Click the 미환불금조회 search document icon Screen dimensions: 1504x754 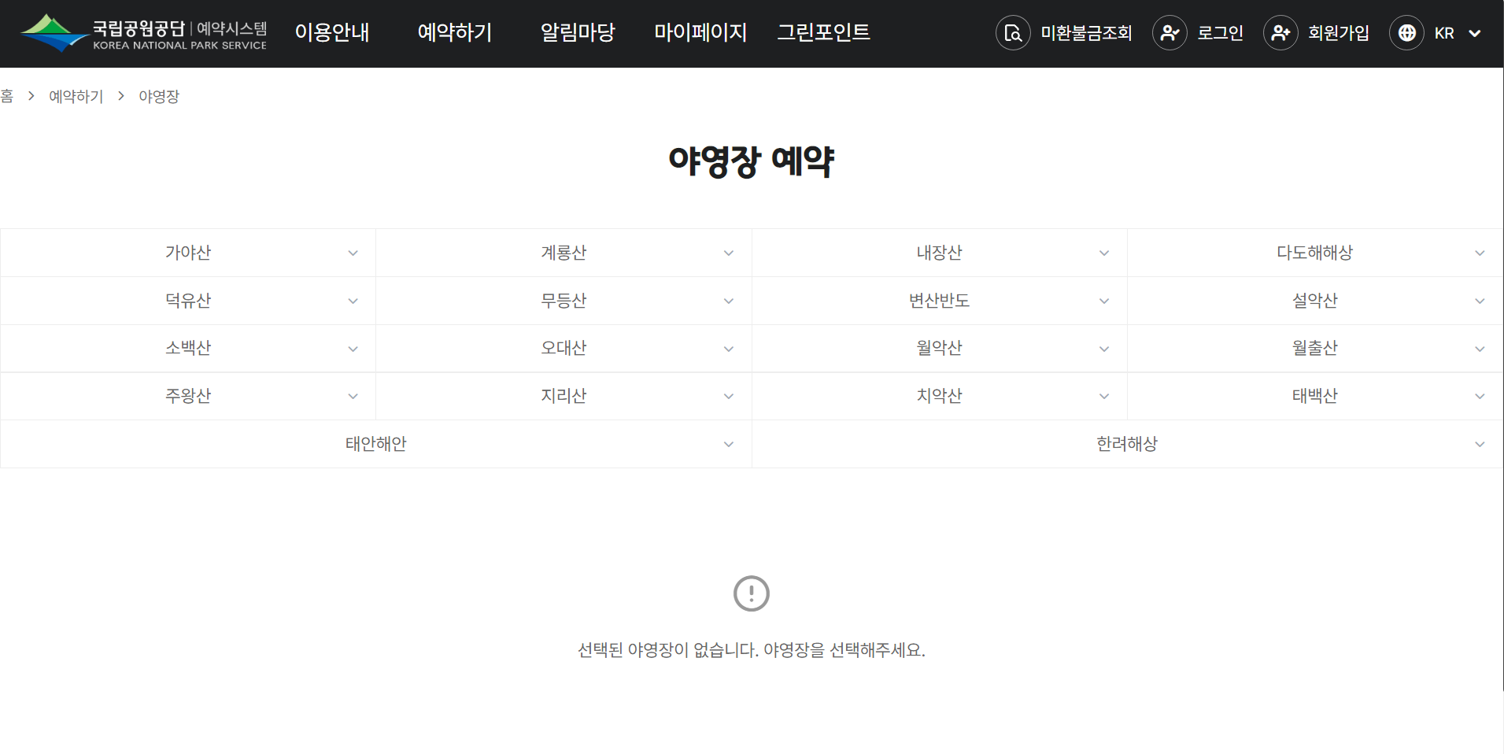coord(1013,33)
